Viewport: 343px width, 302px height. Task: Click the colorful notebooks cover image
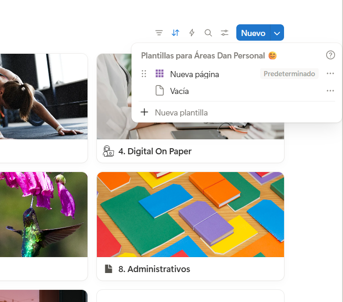(x=190, y=215)
